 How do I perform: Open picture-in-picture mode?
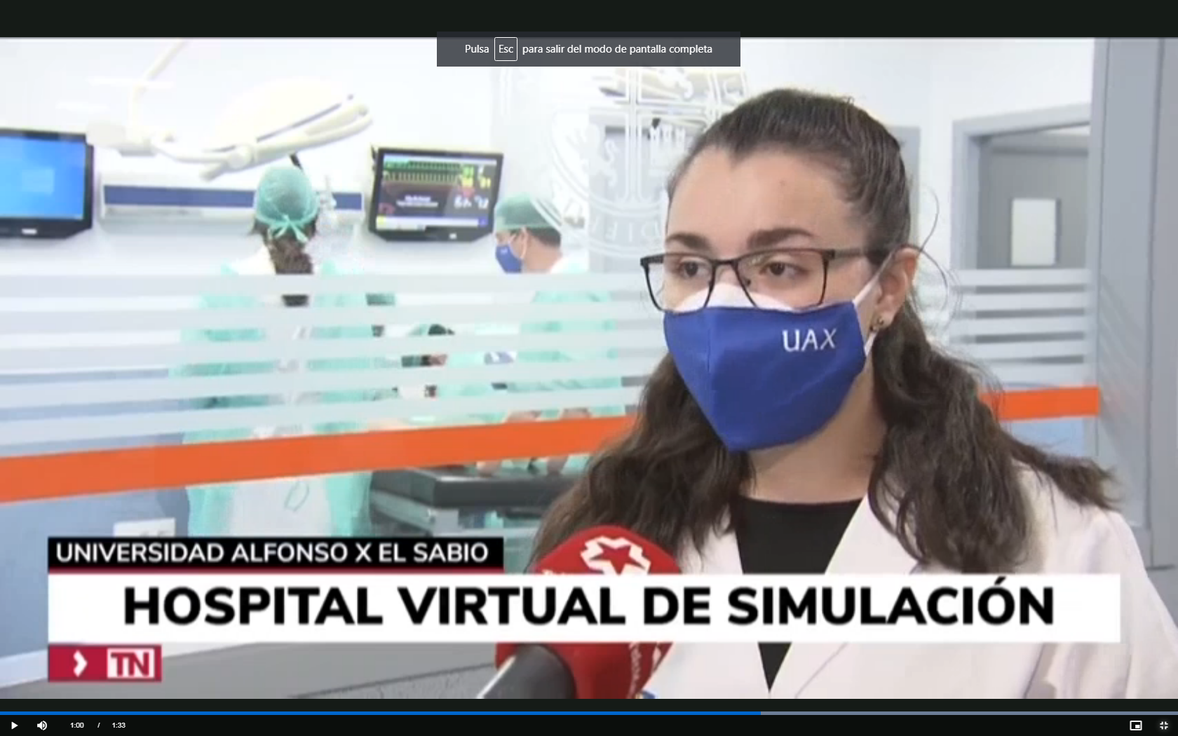pyautogui.click(x=1135, y=725)
